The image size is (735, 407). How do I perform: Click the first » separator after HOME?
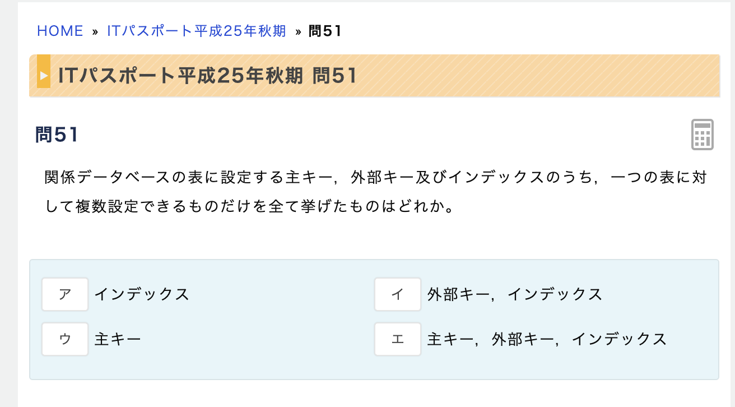95,31
